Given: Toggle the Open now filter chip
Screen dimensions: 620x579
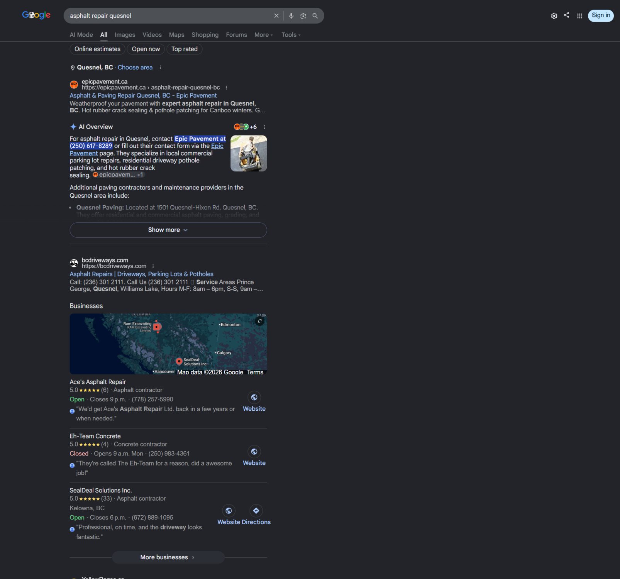Looking at the screenshot, I should coord(146,49).
